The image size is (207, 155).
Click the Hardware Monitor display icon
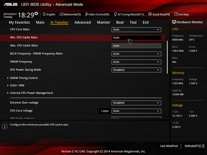[x=174, y=22]
